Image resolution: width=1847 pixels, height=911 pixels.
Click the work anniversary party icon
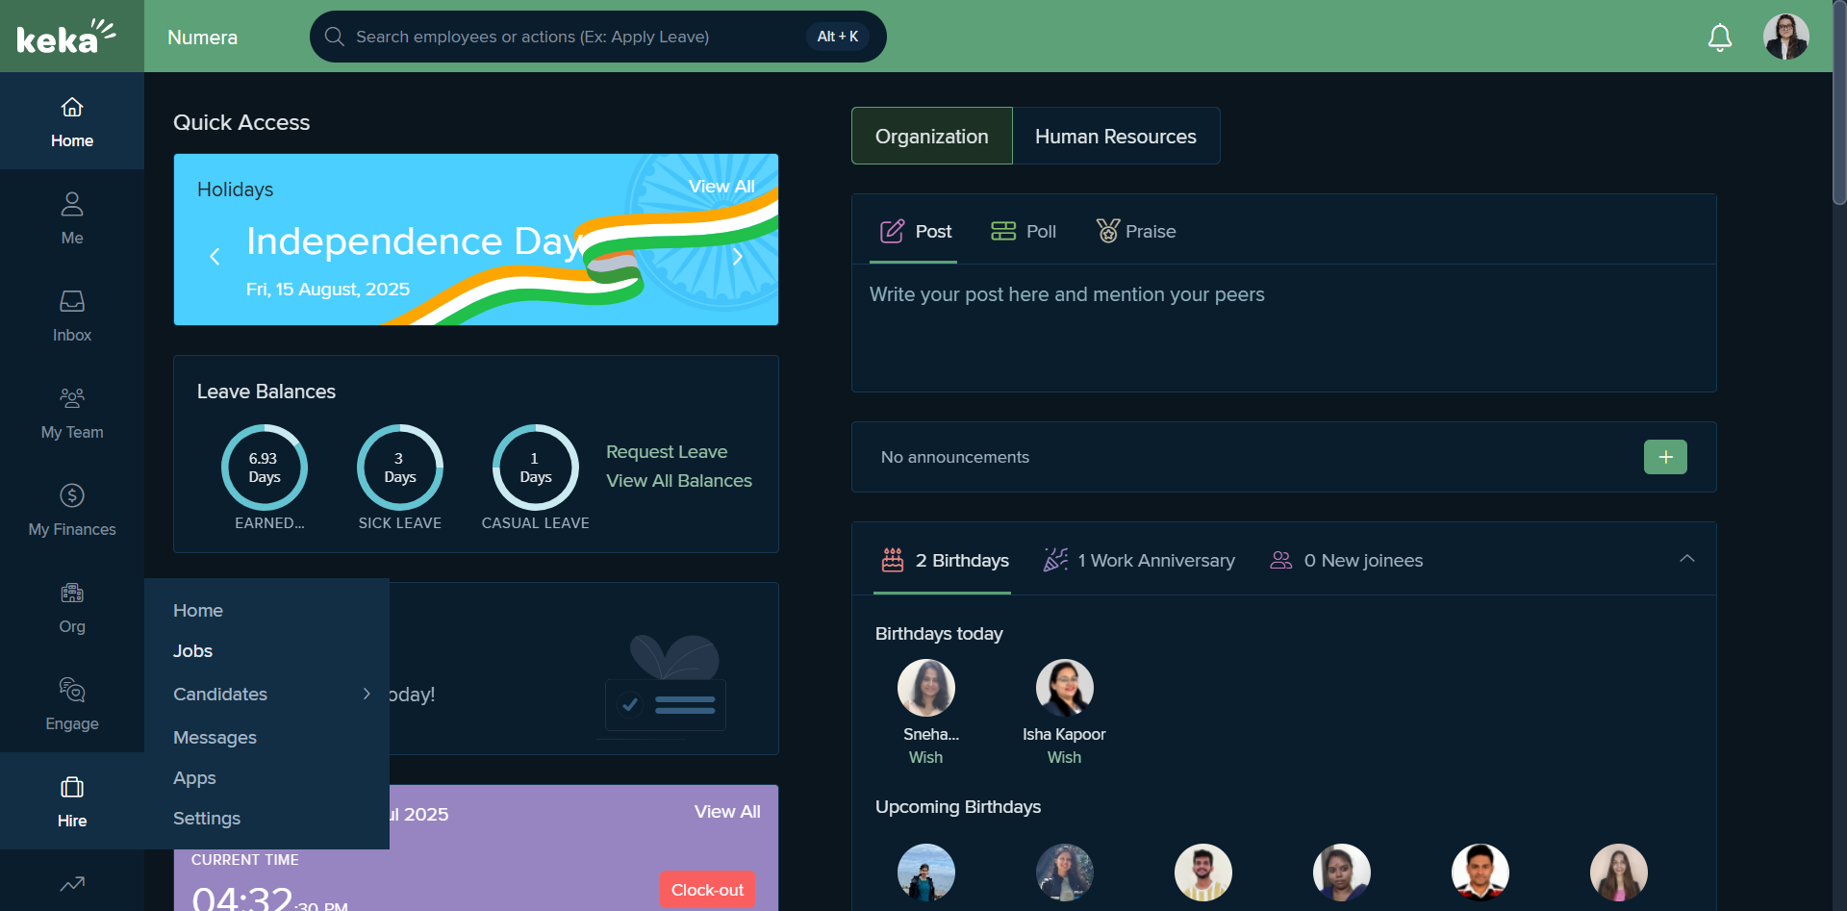[1055, 560]
